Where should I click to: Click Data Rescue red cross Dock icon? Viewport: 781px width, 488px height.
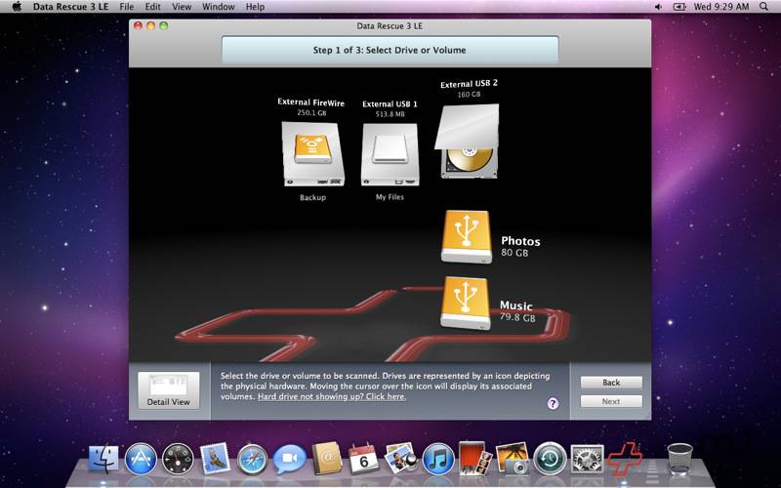[625, 459]
